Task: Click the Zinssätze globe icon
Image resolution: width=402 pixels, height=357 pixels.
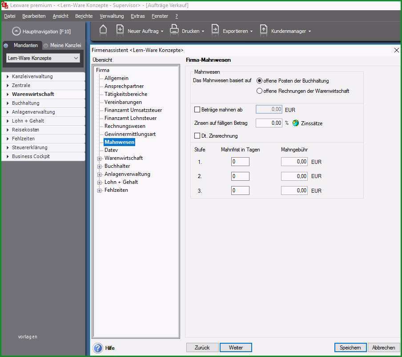Action: click(x=296, y=123)
